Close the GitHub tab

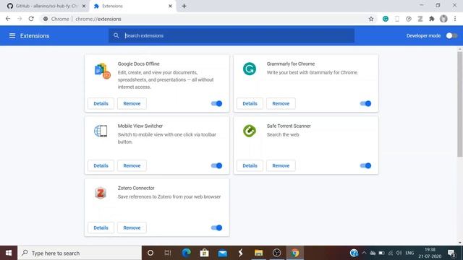pos(84,6)
